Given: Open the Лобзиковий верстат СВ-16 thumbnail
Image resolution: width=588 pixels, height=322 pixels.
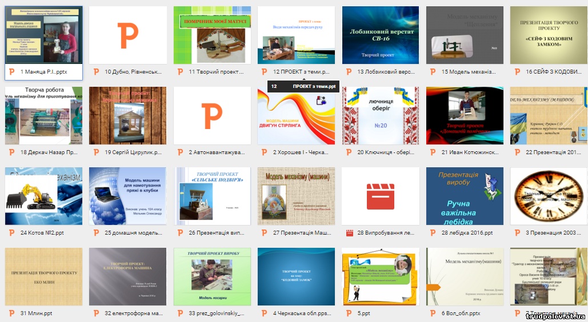Looking at the screenshot, I should point(381,35).
